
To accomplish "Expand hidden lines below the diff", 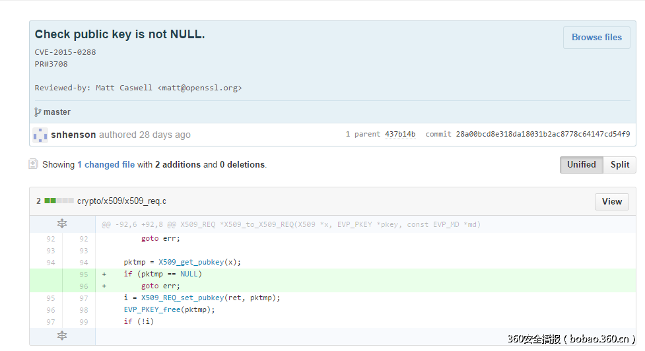I will [x=62, y=336].
